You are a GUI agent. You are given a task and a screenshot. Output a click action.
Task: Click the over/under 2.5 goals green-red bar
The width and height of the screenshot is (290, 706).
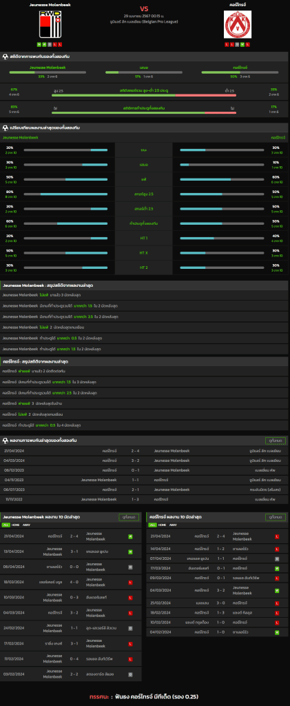click(144, 95)
